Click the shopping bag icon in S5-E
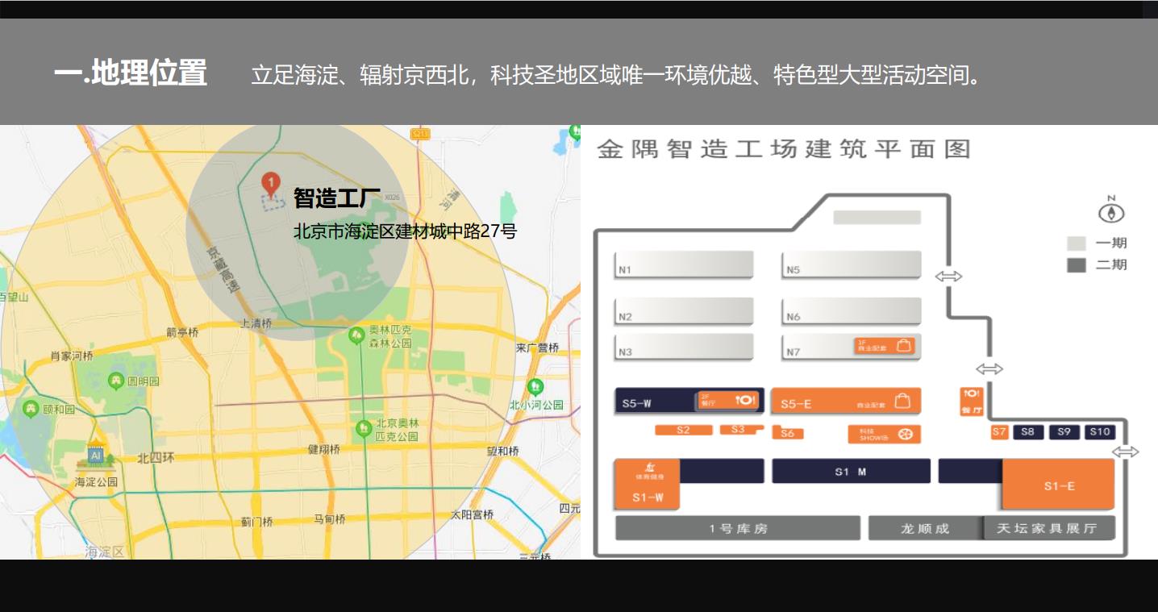1158x612 pixels. pyautogui.click(x=903, y=401)
